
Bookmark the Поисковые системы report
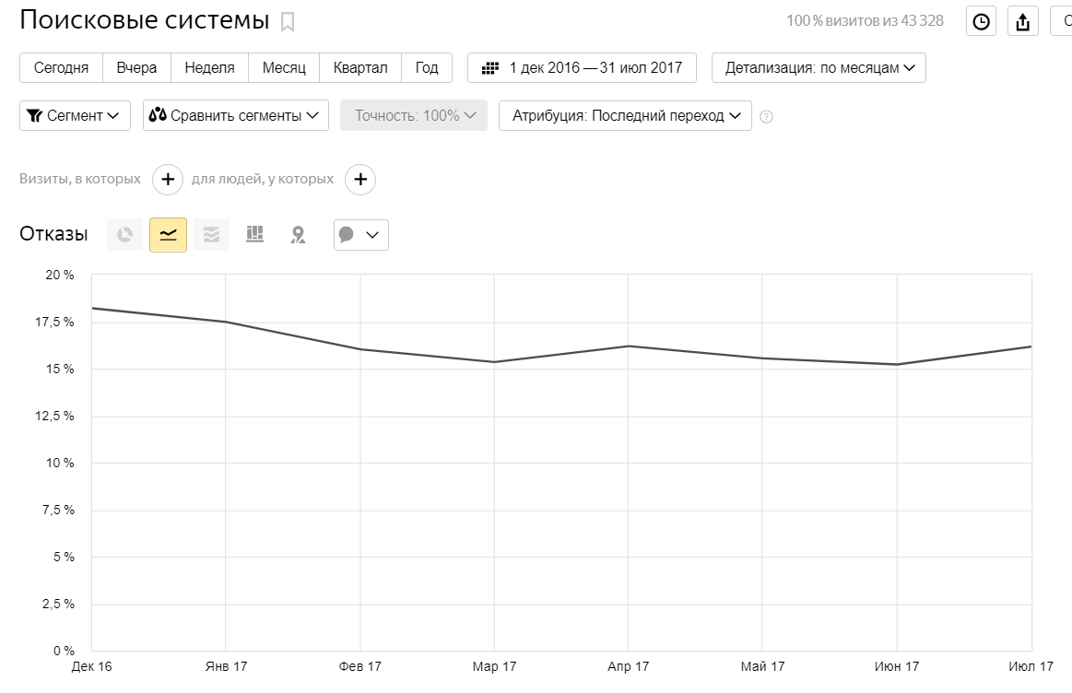point(288,22)
